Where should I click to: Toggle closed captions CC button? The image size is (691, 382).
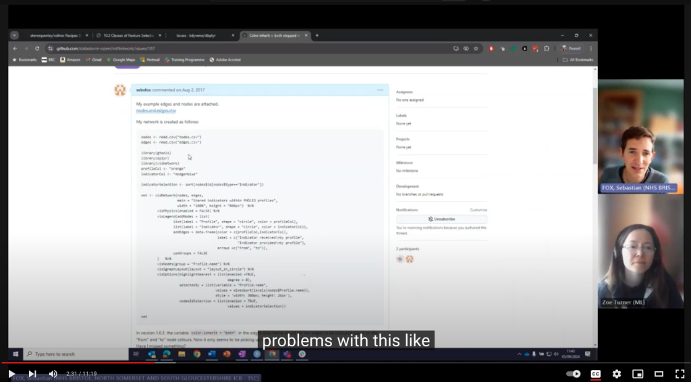pos(595,374)
